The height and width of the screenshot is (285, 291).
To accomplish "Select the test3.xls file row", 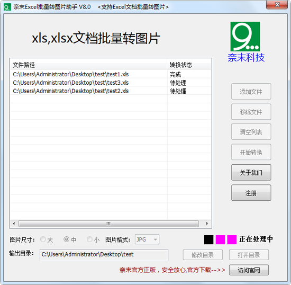I will 111,83.
